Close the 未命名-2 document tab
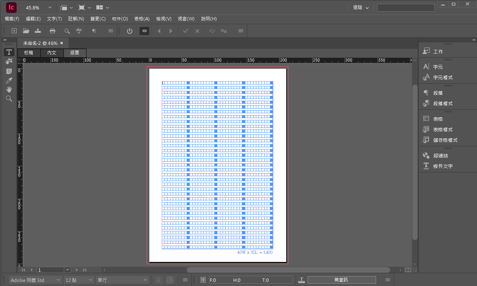 click(x=62, y=43)
